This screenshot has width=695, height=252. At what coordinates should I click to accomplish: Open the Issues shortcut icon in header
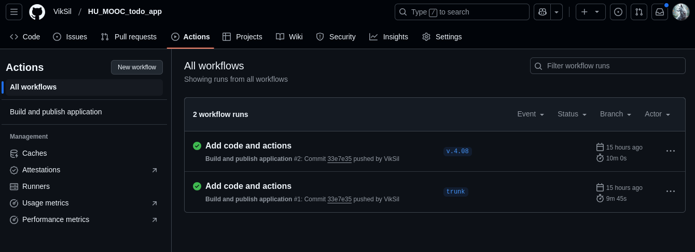(618, 12)
